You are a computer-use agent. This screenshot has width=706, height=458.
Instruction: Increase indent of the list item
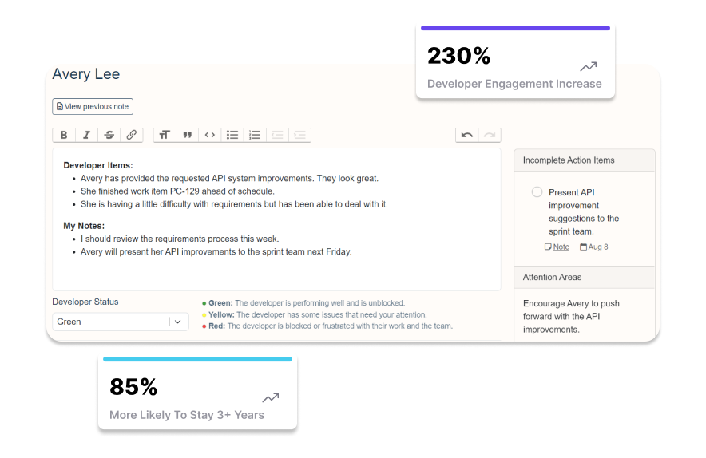[x=299, y=135]
